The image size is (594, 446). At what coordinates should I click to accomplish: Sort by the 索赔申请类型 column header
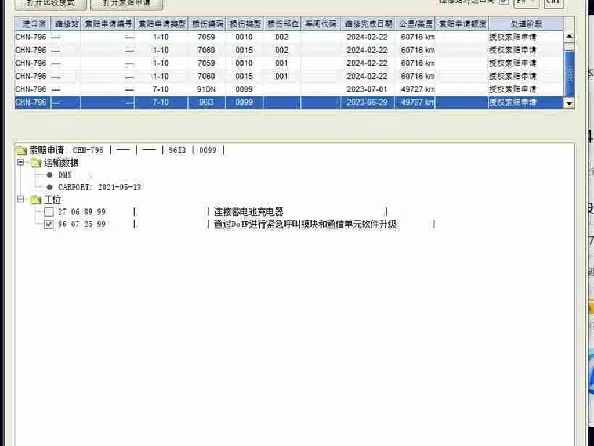161,24
